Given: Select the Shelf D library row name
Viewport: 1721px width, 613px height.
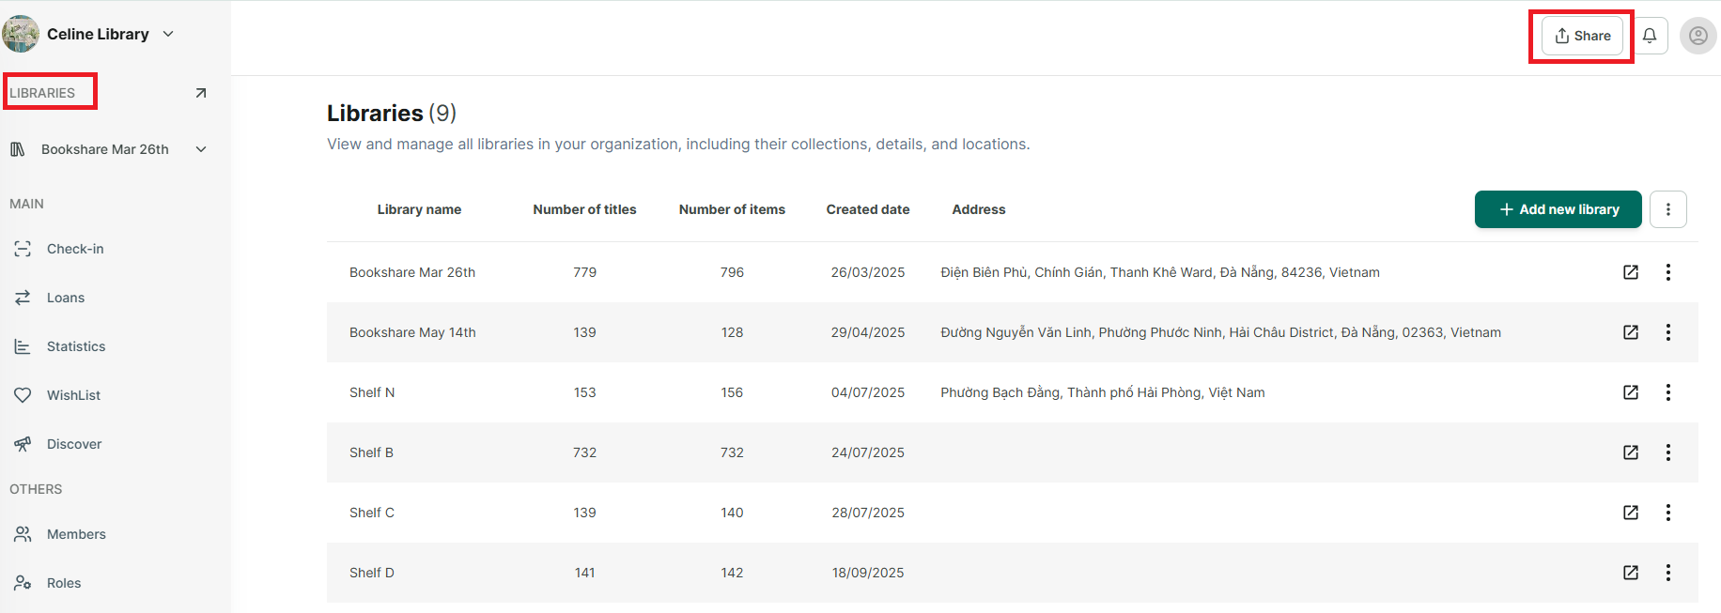Looking at the screenshot, I should 372,573.
